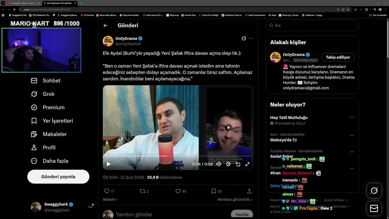Play video with bottom-left play control
This screenshot has width=389, height=219.
108,164
